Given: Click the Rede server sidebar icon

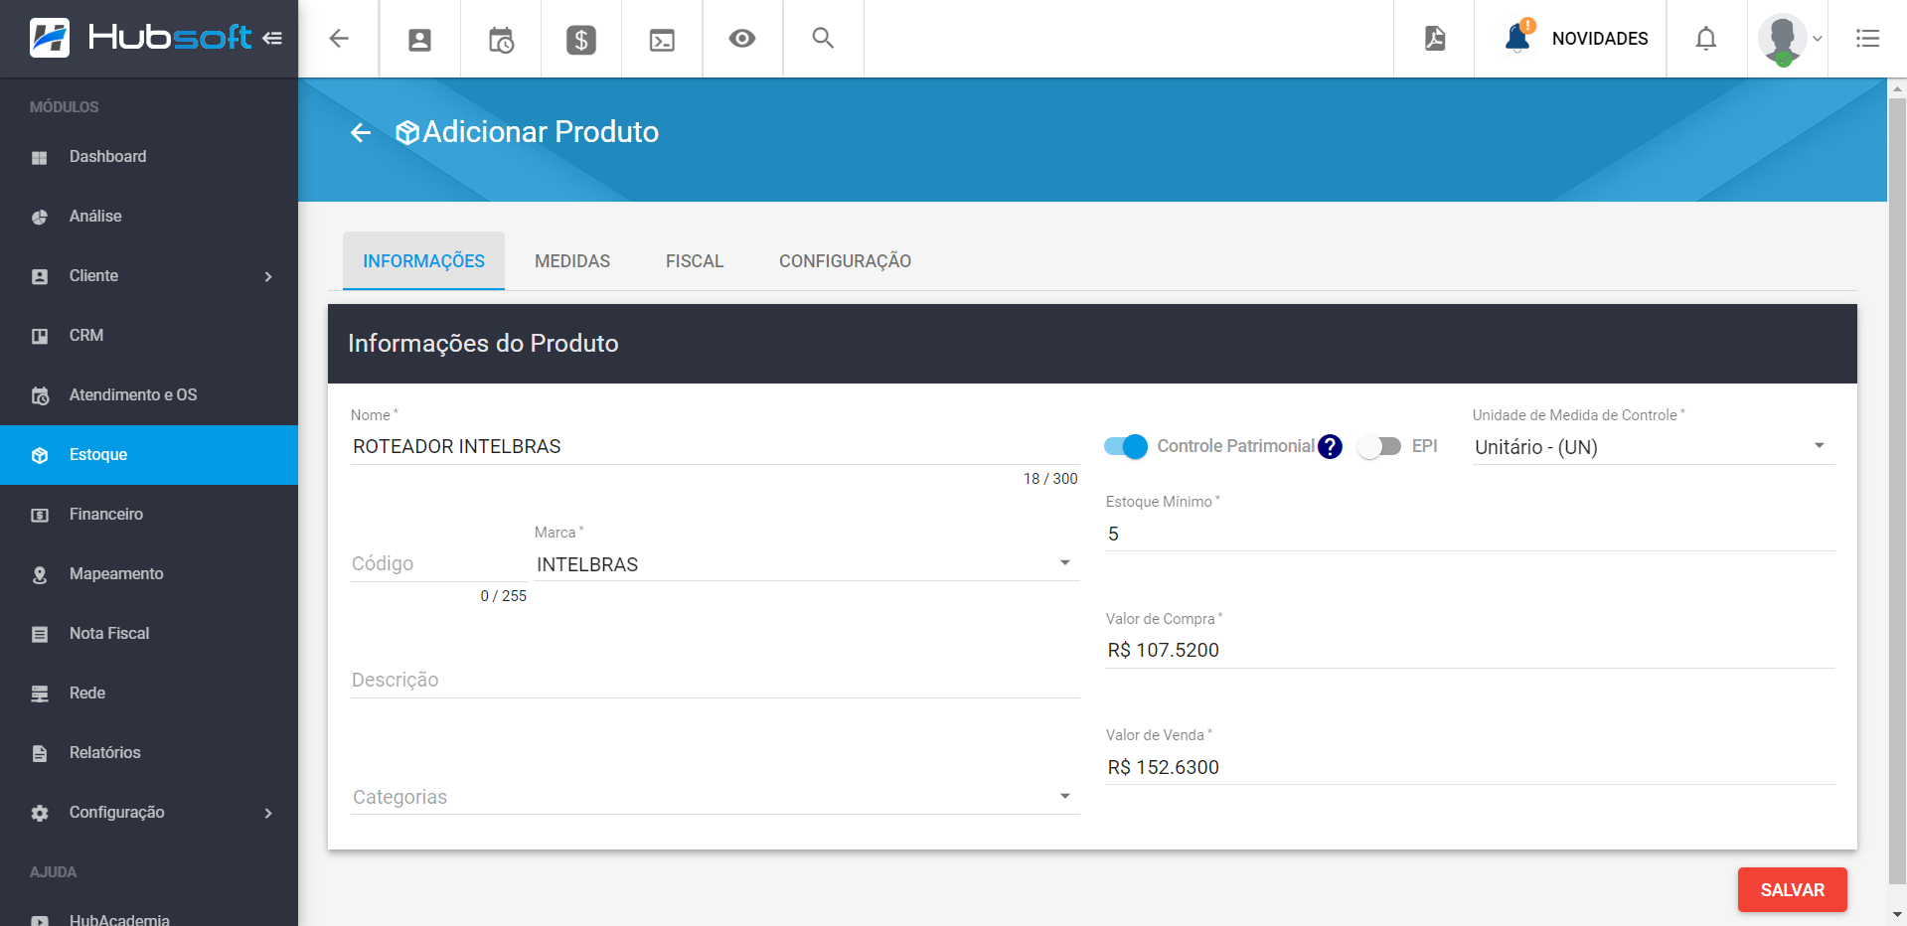Looking at the screenshot, I should (x=40, y=694).
